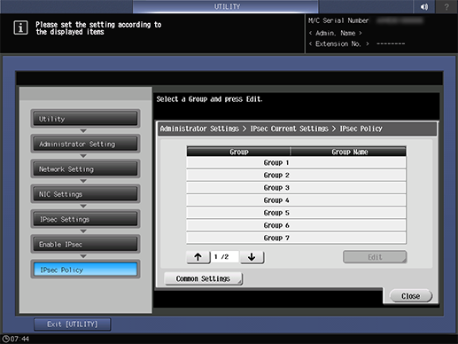
Task: Open NIC Settings level
Action: [x=85, y=194]
